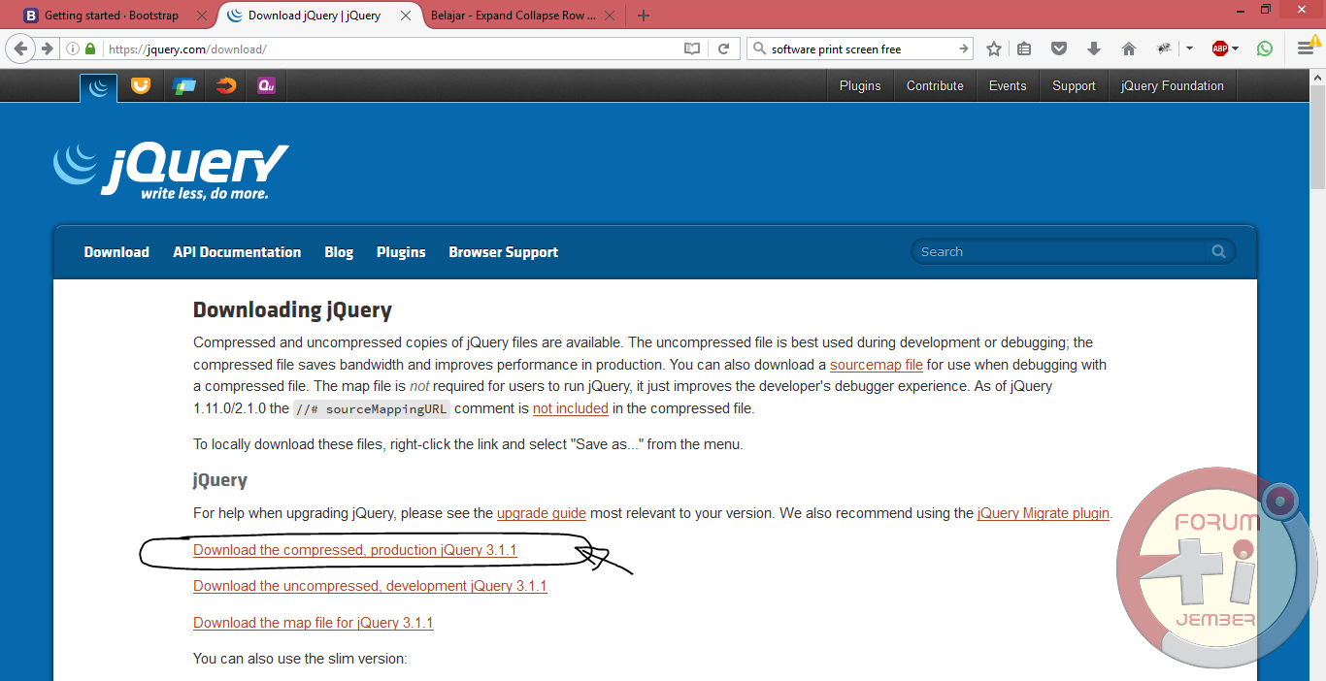Image resolution: width=1326 pixels, height=681 pixels.
Task: Bookmark this page with the star icon
Action: 993,49
